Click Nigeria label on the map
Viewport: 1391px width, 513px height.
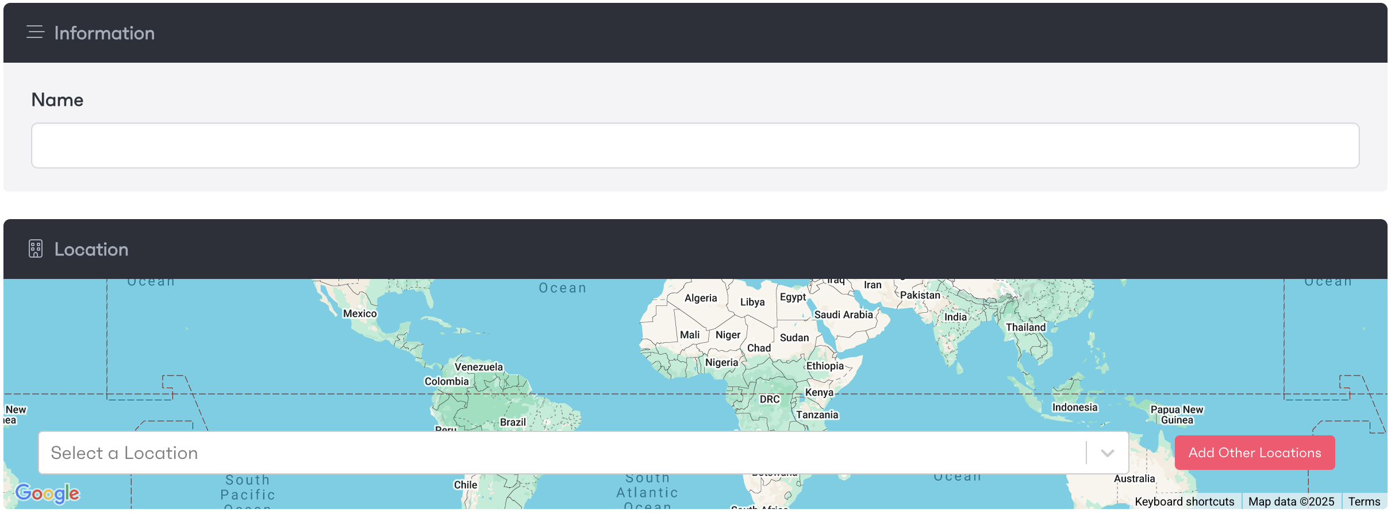point(721,362)
